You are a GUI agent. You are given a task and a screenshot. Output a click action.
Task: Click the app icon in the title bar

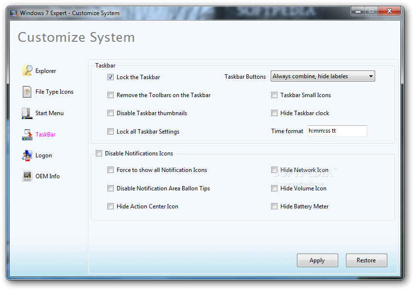pos(14,13)
